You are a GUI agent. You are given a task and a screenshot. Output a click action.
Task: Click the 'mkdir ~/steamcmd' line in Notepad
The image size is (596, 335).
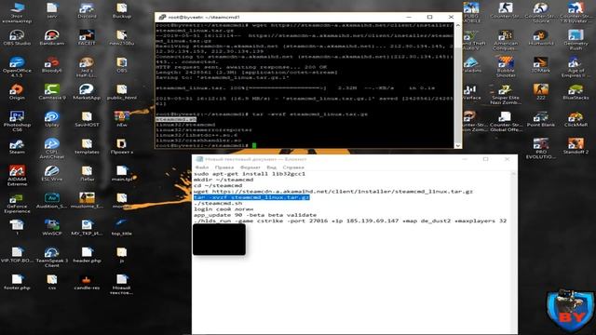(223, 180)
